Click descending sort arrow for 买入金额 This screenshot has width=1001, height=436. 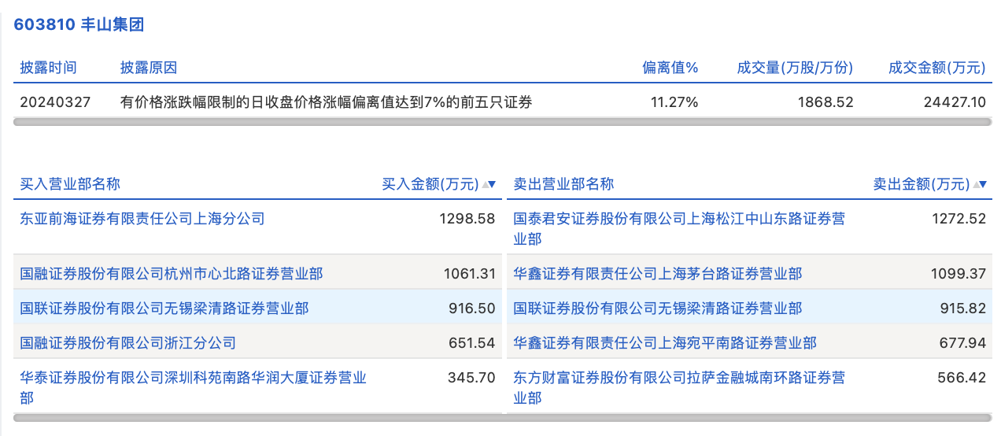493,184
